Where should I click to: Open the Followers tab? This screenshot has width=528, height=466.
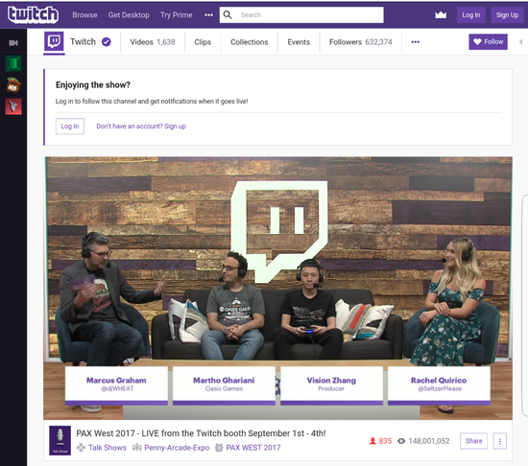click(x=361, y=42)
